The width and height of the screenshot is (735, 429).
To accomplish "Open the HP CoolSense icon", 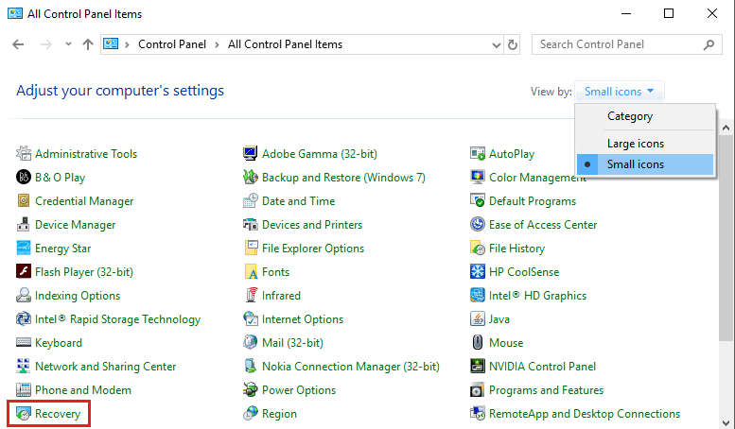I will pyautogui.click(x=478, y=272).
